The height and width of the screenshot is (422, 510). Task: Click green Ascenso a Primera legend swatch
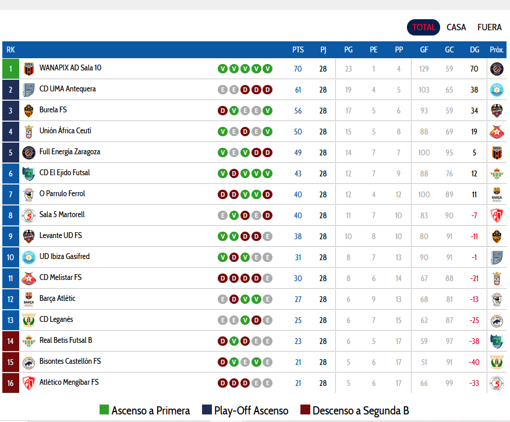tap(104, 410)
